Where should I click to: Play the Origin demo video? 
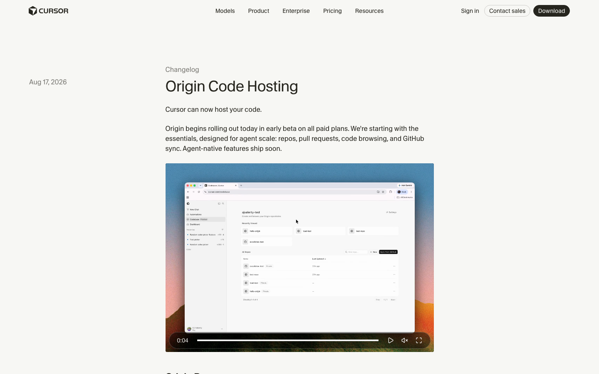click(x=391, y=340)
